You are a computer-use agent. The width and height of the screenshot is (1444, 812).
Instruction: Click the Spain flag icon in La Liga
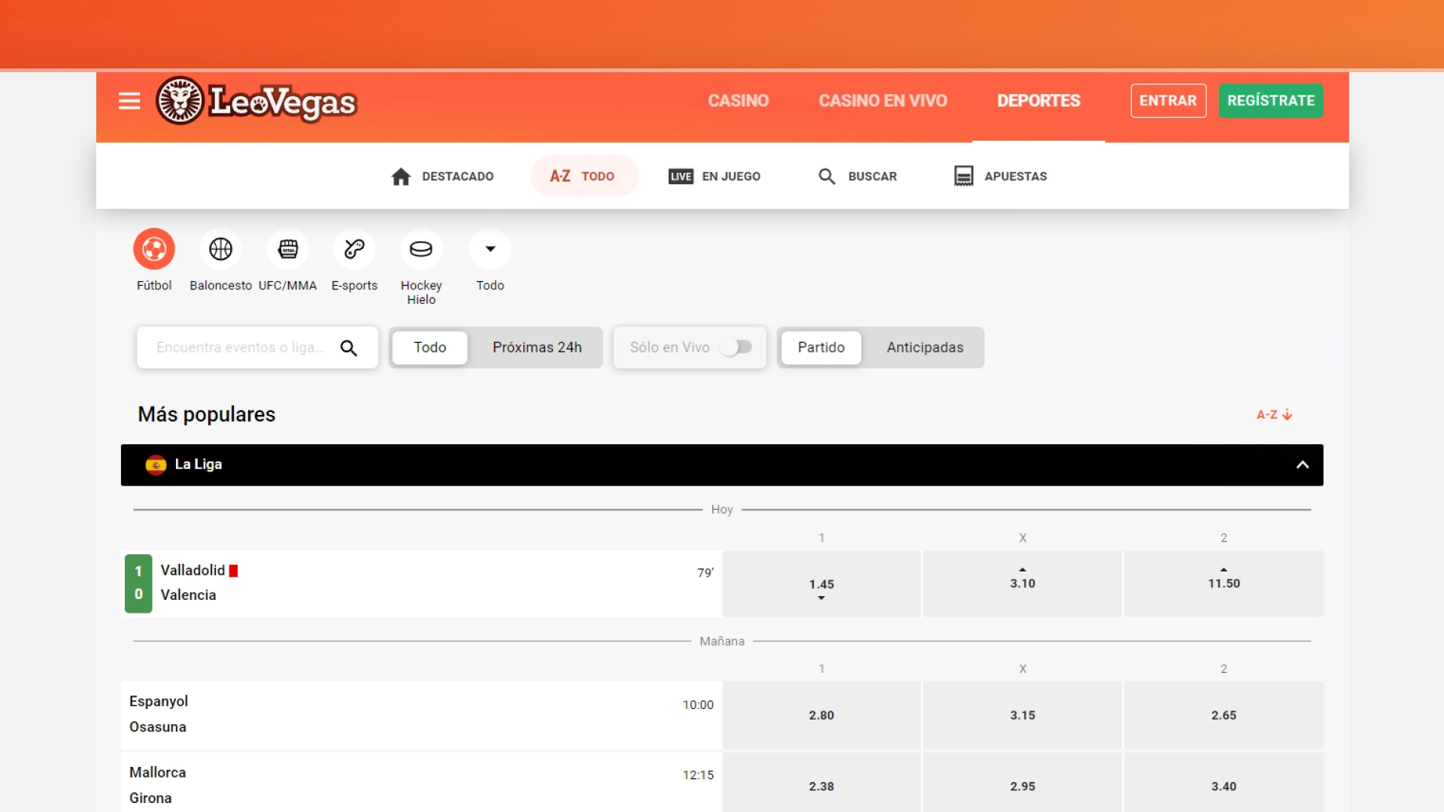pyautogui.click(x=156, y=465)
